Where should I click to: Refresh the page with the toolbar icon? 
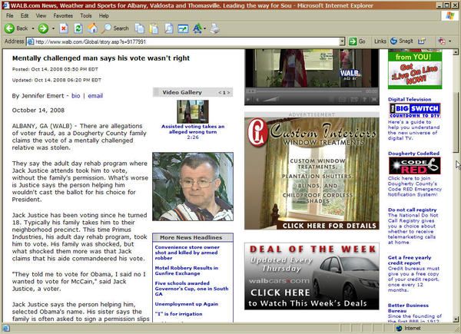click(76, 28)
